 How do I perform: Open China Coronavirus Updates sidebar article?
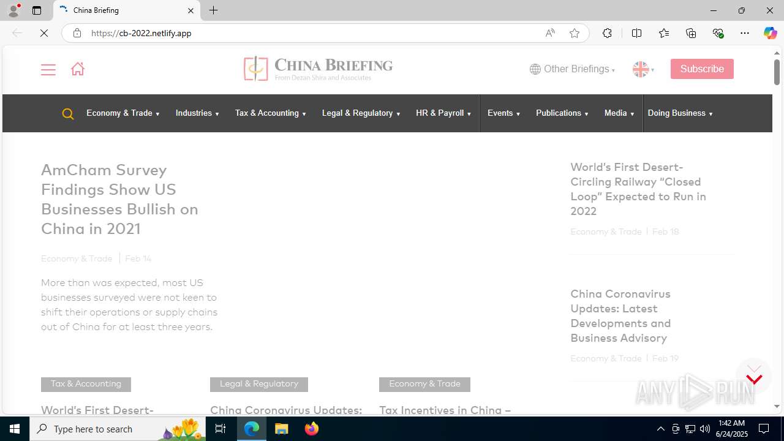620,315
